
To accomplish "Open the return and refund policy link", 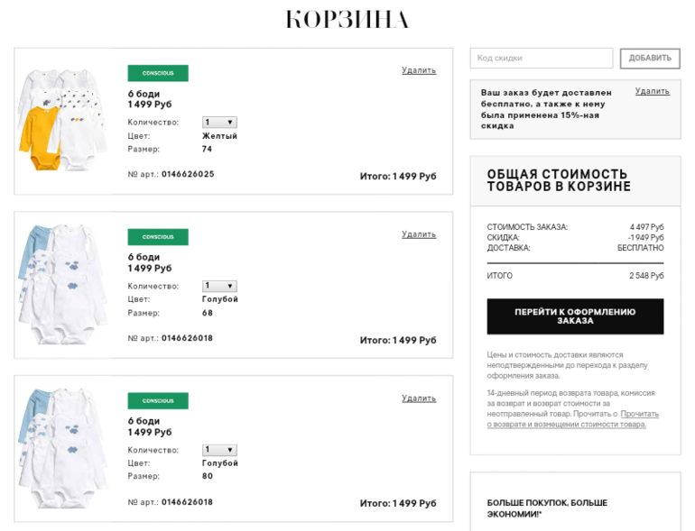I will click(x=572, y=419).
